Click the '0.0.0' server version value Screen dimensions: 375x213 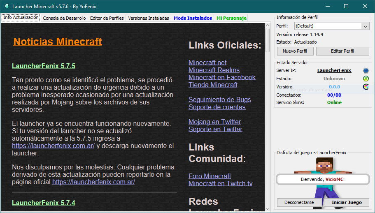(x=334, y=87)
